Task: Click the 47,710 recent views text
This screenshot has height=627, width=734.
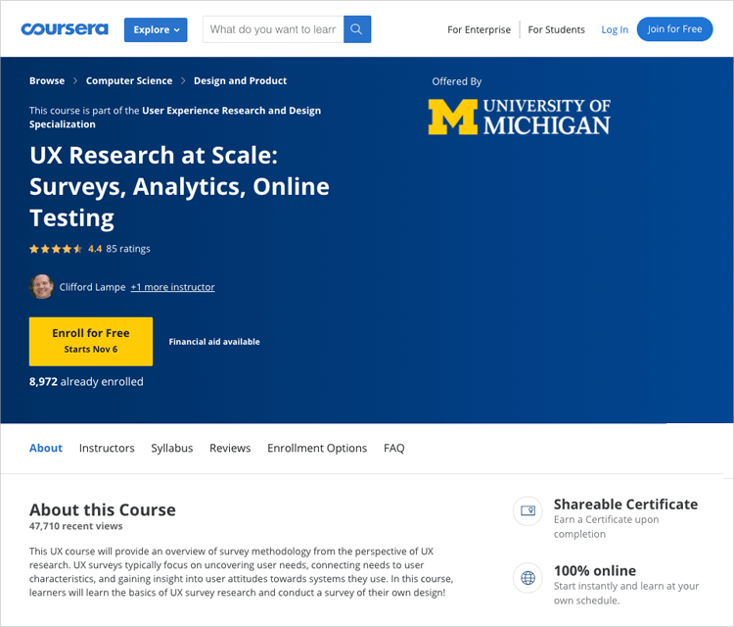Action: coord(75,526)
